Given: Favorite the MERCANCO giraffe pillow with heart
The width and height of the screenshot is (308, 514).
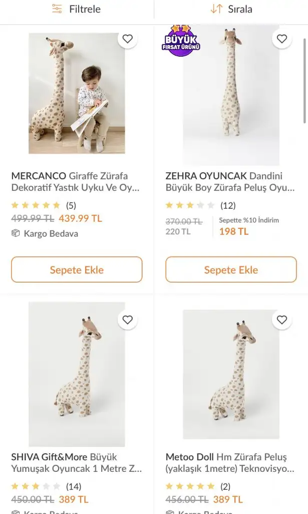Looking at the screenshot, I should point(128,39).
